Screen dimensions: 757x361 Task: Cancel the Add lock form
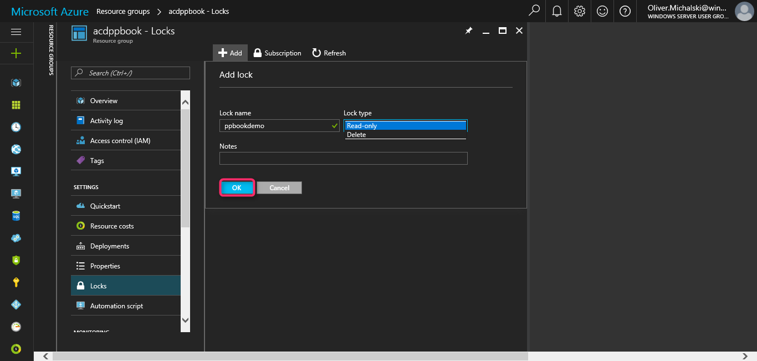pos(279,188)
